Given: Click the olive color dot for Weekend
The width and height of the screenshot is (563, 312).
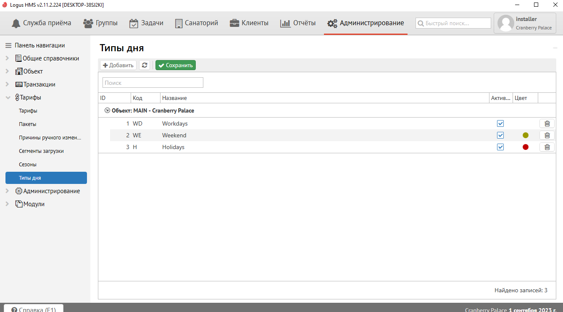Looking at the screenshot, I should tap(525, 135).
